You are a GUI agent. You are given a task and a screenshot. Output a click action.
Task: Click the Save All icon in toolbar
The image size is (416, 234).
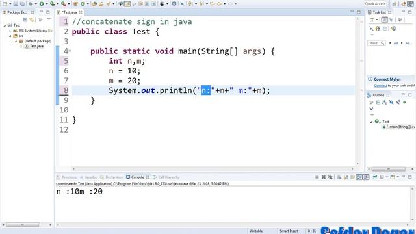(x=22, y=4)
